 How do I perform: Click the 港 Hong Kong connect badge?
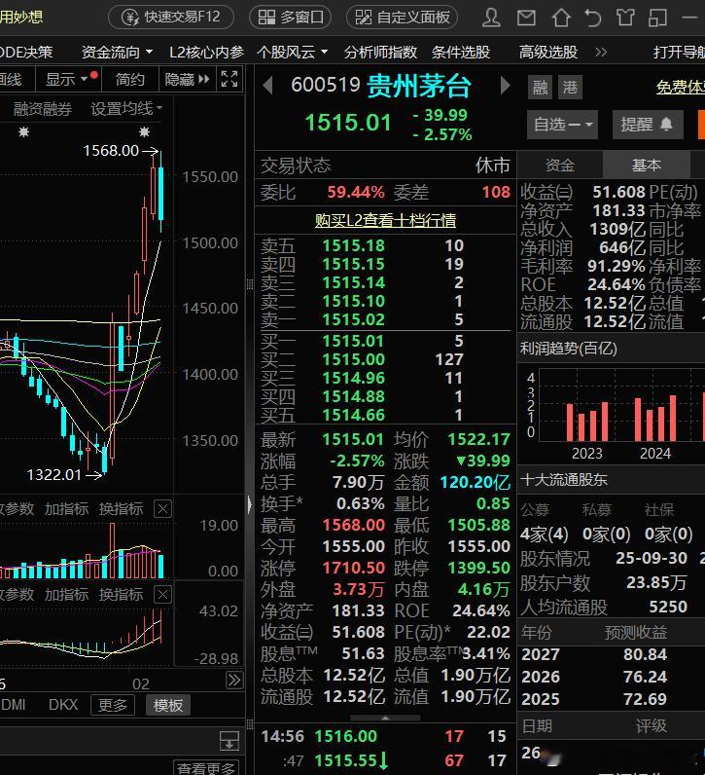click(570, 88)
